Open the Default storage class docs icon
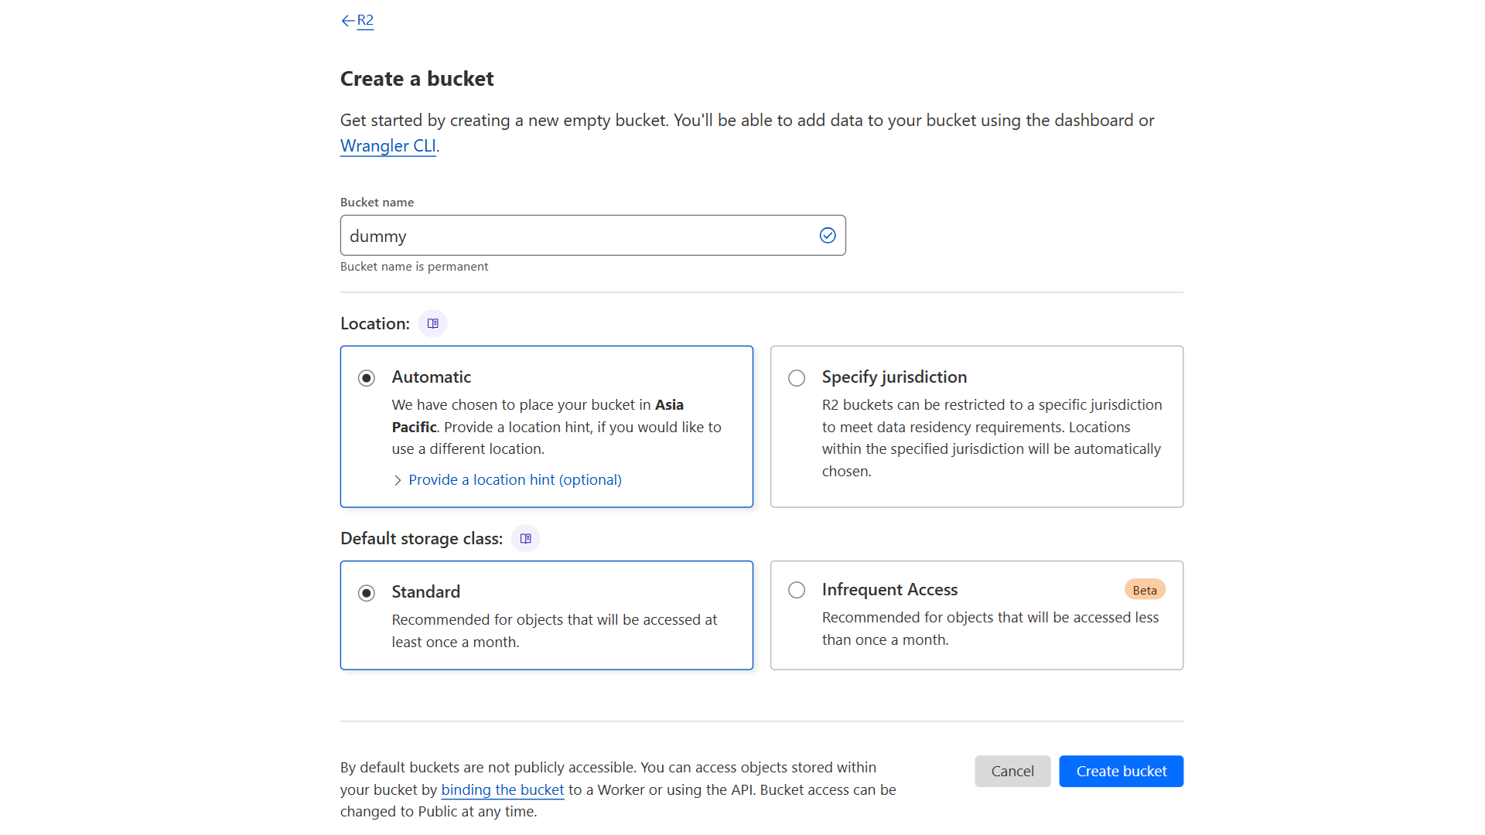Image resolution: width=1485 pixels, height=835 pixels. (x=526, y=538)
